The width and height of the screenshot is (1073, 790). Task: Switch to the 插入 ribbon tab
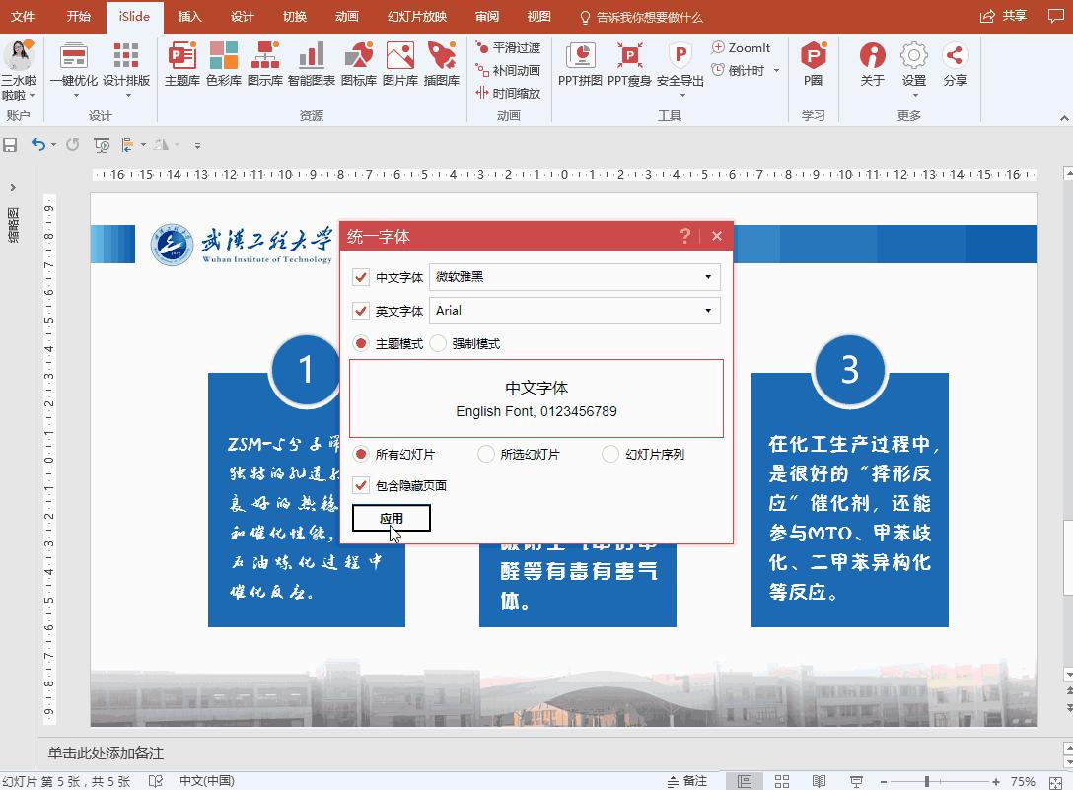pyautogui.click(x=188, y=16)
